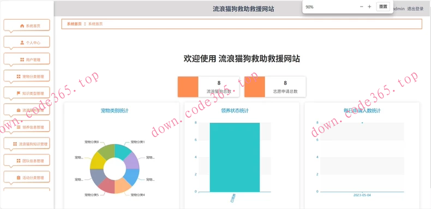Decrease browser zoom with the minus button
The width and height of the screenshot is (431, 209).
pos(362,7)
